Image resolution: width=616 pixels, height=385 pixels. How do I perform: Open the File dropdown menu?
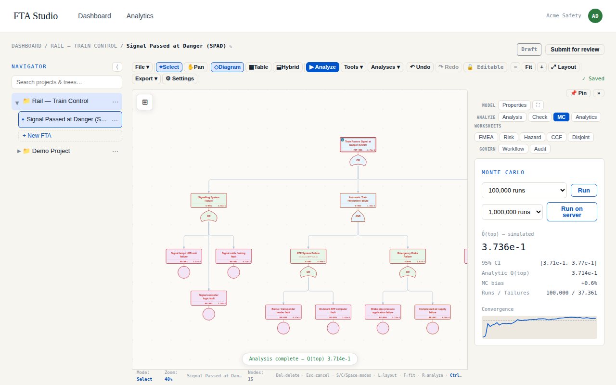142,67
